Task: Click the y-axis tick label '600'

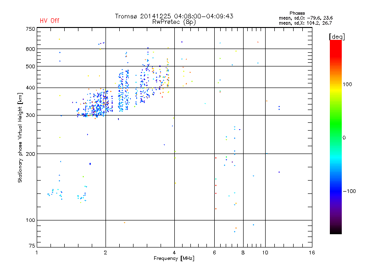Action: click(30, 49)
